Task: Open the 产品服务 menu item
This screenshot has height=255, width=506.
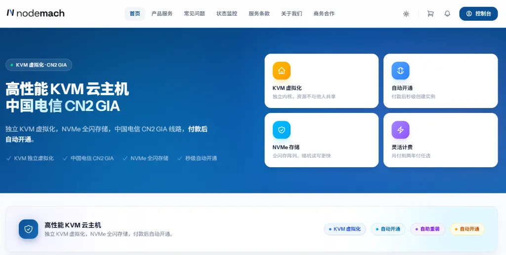Action: pyautogui.click(x=162, y=13)
